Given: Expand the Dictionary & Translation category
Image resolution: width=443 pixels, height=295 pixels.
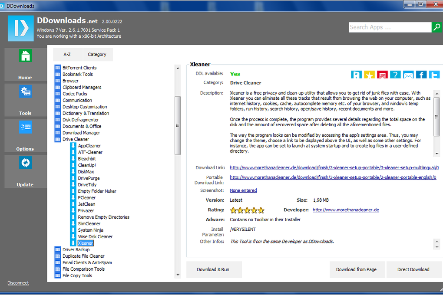Looking at the screenshot, I should click(x=86, y=113).
